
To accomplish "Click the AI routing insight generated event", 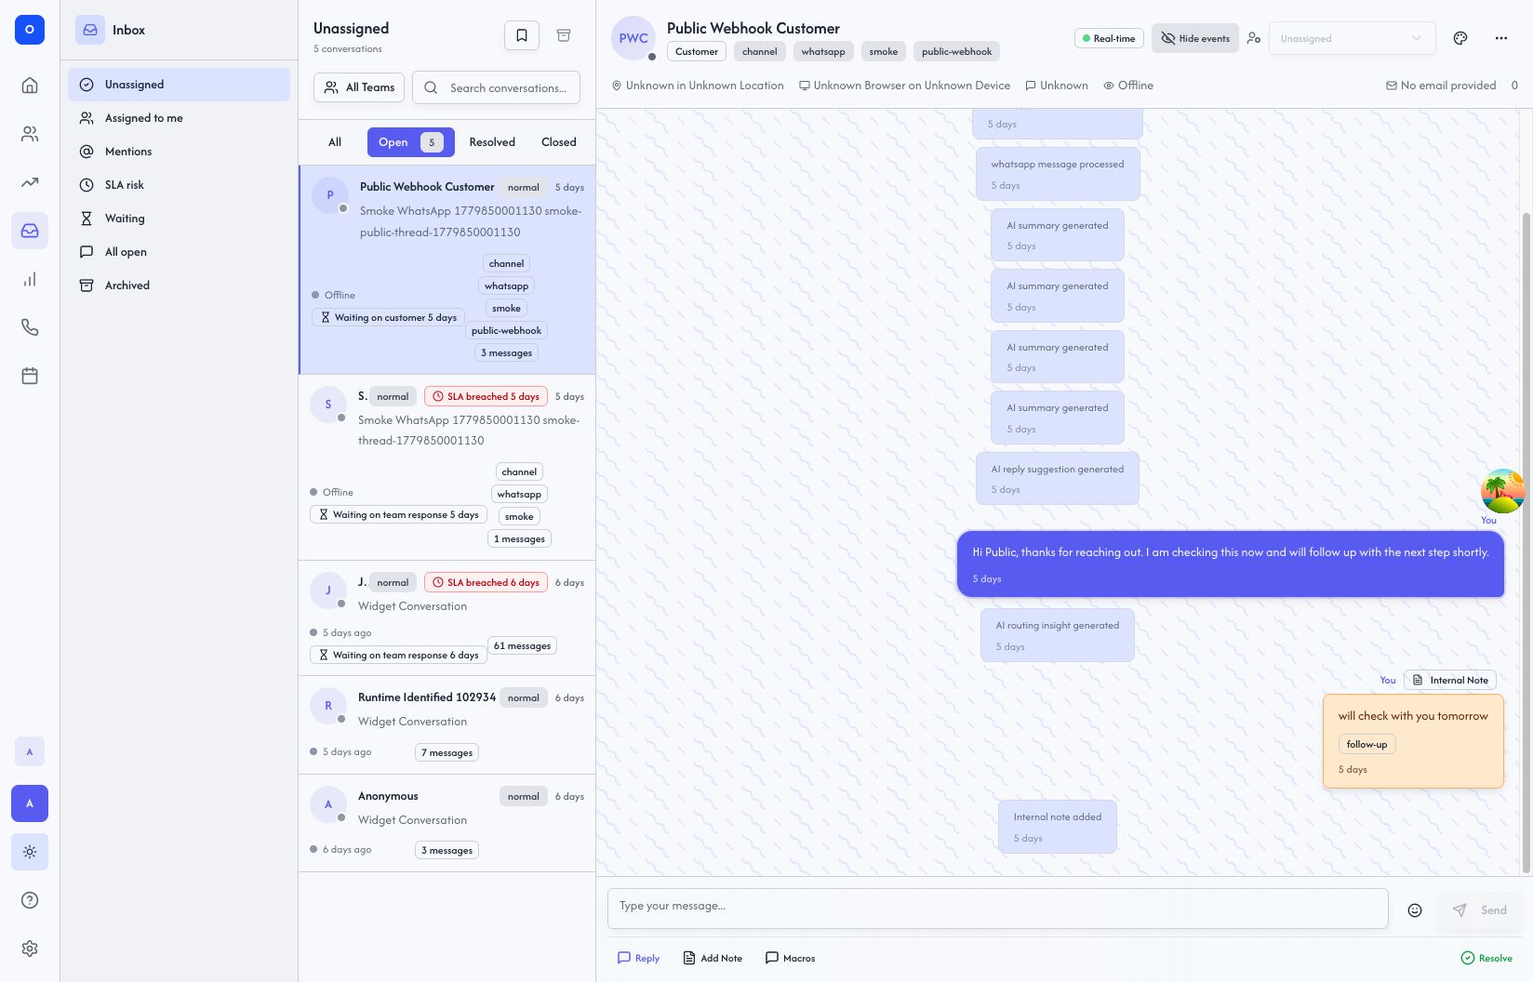I will 1058,635.
